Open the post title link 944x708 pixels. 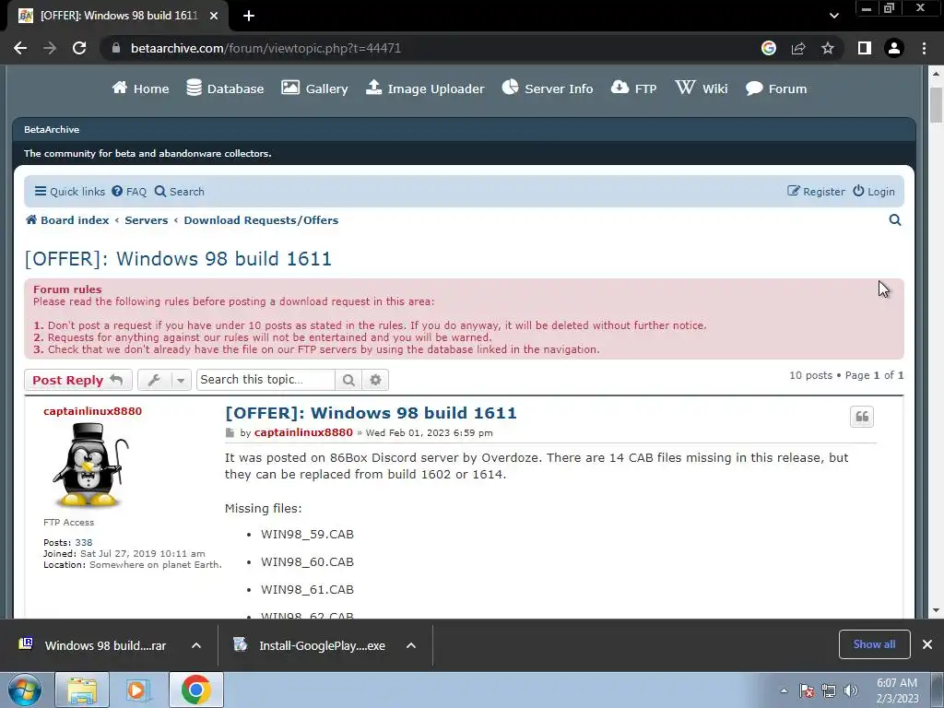[x=371, y=413]
